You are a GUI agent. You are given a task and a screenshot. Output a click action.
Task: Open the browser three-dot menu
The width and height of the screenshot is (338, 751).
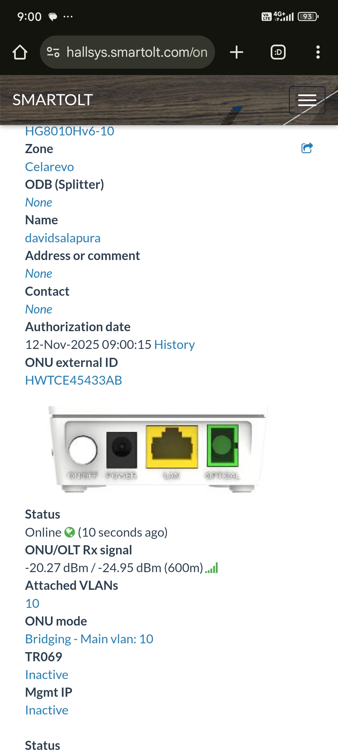coord(317,52)
